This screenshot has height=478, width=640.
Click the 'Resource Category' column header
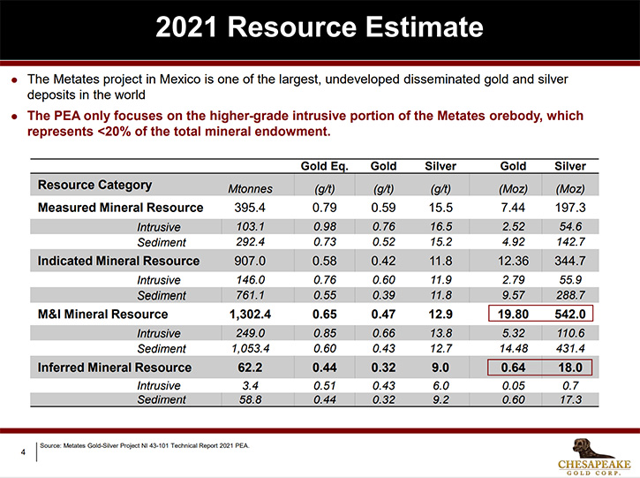click(94, 185)
